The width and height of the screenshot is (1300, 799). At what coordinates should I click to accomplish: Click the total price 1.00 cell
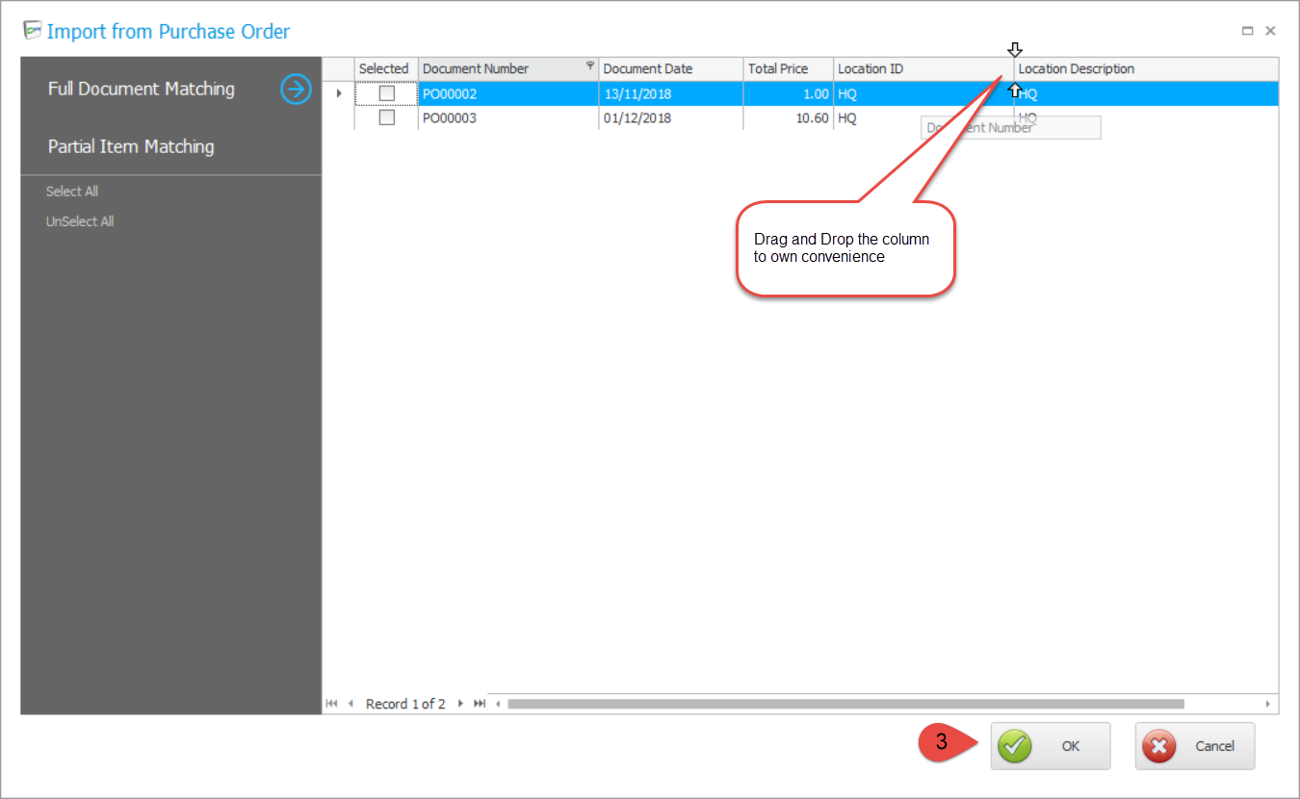point(788,93)
